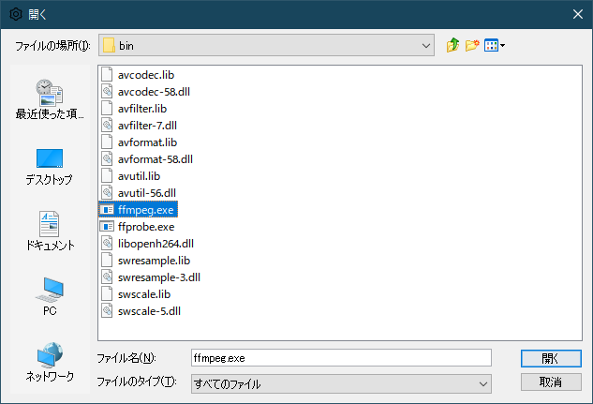
Task: Click gear icon in title bar
Action: pyautogui.click(x=16, y=14)
